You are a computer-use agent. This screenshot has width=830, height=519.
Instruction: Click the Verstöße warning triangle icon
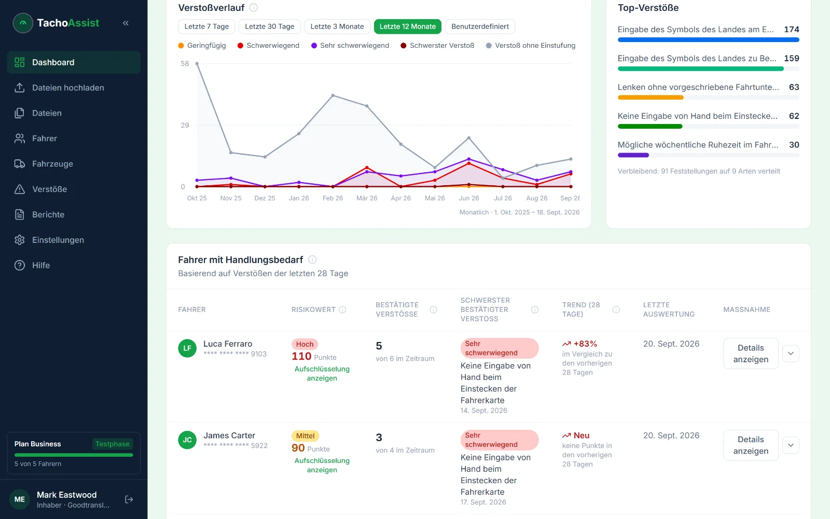pyautogui.click(x=20, y=189)
